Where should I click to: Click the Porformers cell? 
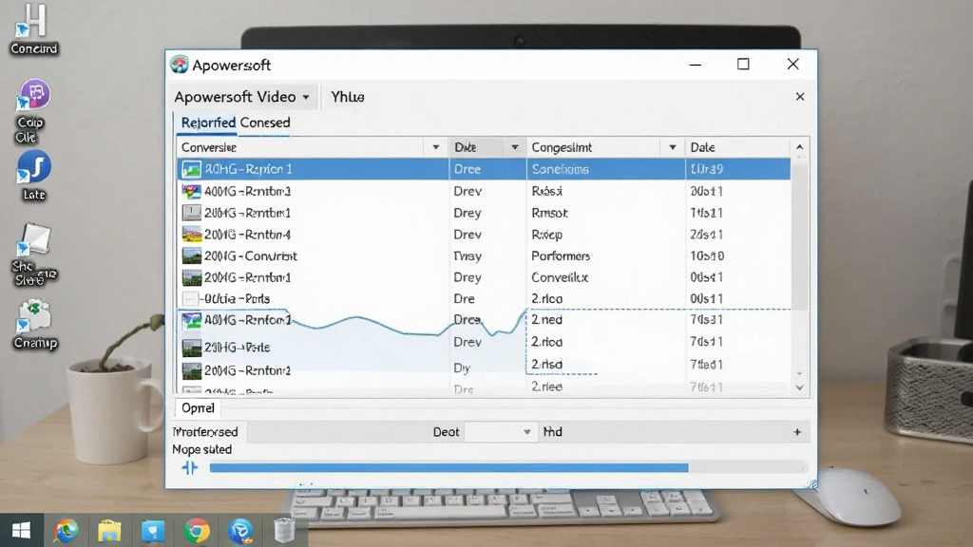pos(561,255)
